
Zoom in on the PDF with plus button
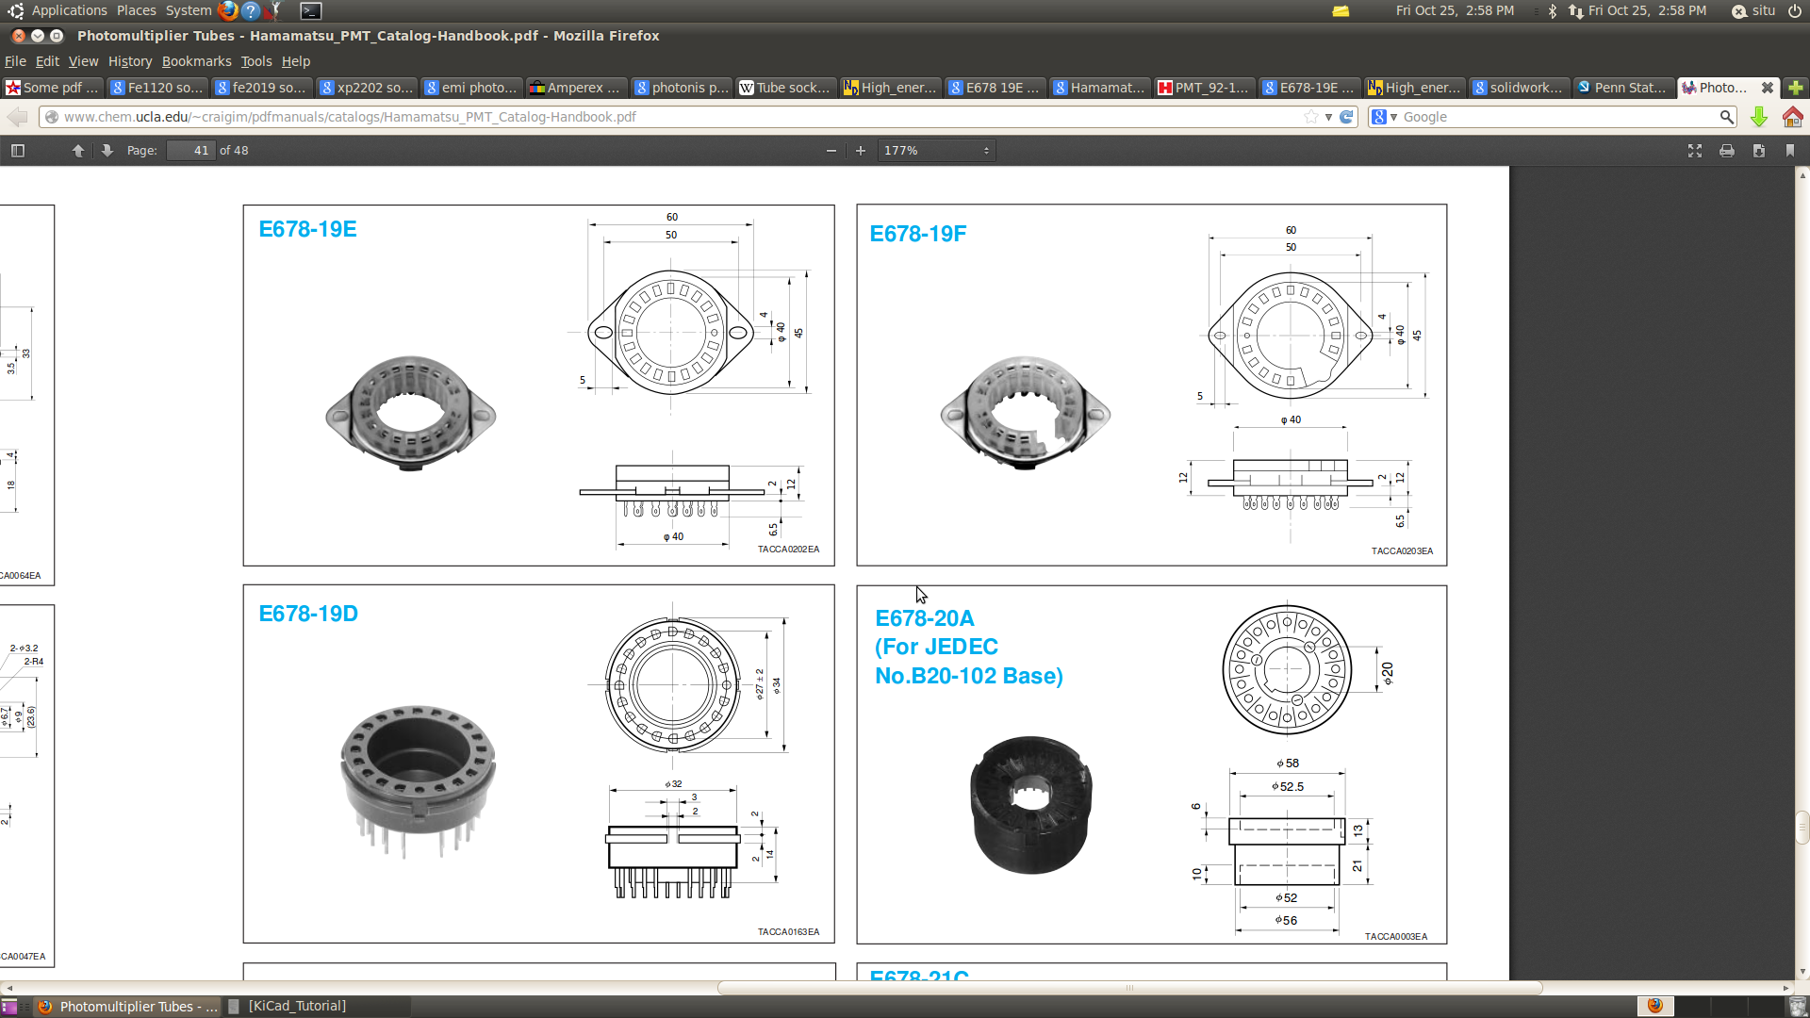[x=860, y=151]
